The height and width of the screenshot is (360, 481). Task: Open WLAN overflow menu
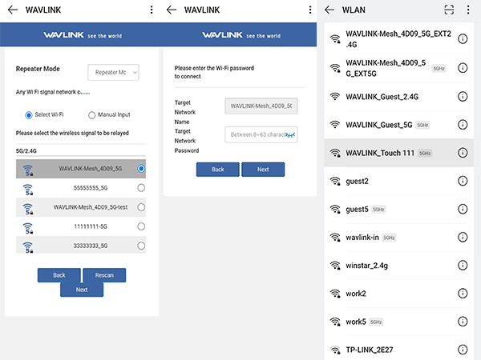pyautogui.click(x=468, y=10)
